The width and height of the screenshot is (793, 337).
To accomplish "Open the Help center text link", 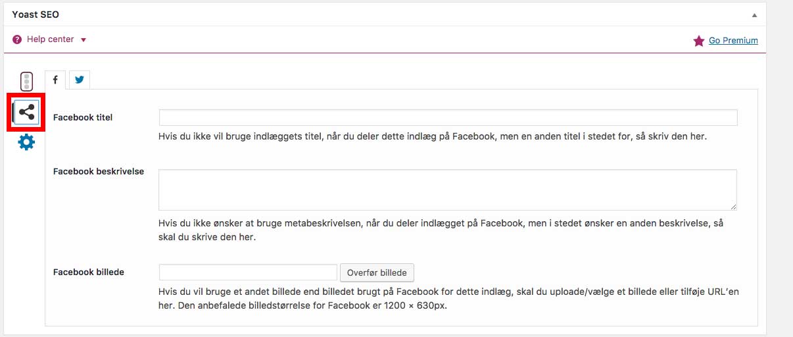I will point(50,39).
